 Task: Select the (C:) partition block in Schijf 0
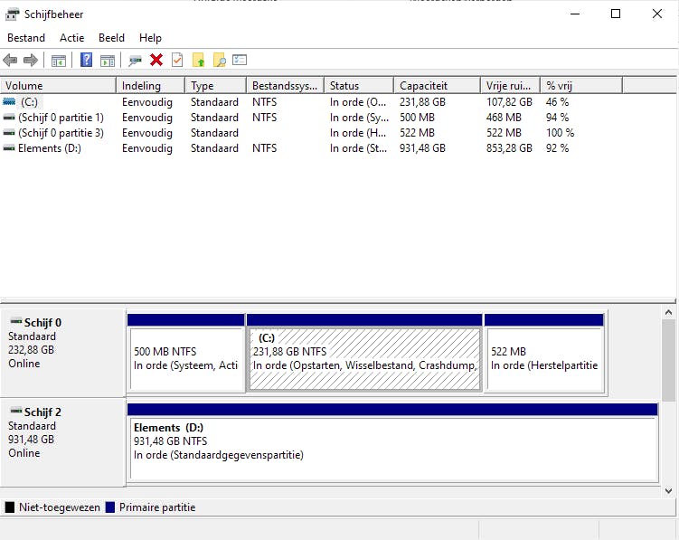pyautogui.click(x=364, y=359)
